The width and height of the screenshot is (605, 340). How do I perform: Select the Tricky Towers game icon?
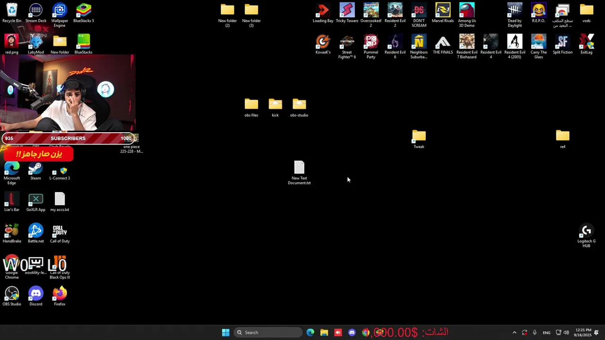click(347, 13)
